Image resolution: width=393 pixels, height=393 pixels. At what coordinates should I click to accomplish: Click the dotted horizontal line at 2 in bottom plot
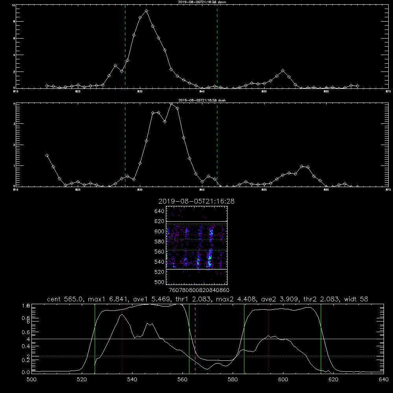[x=208, y=356]
